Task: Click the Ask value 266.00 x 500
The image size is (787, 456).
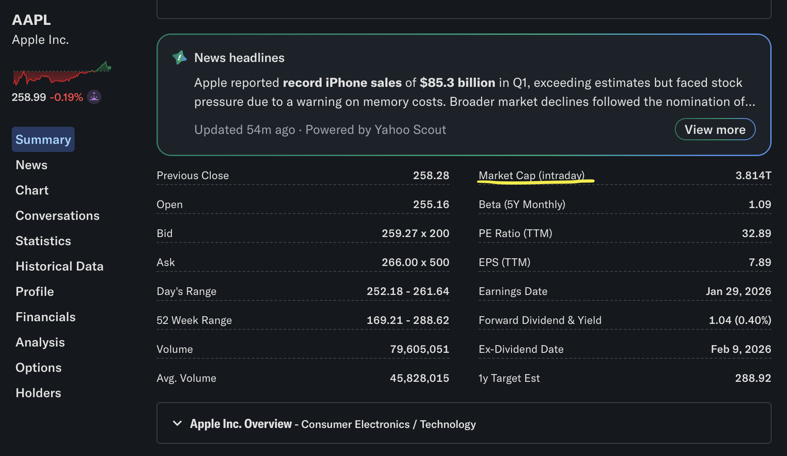Action: click(x=416, y=262)
